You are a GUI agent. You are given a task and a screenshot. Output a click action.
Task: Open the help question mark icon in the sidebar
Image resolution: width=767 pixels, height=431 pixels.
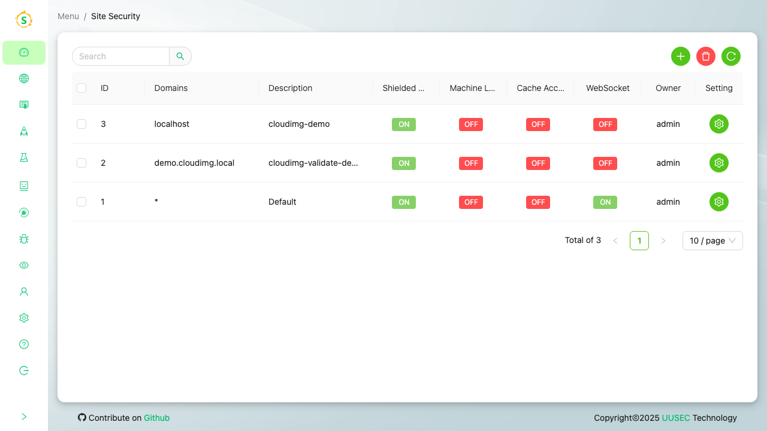24,344
